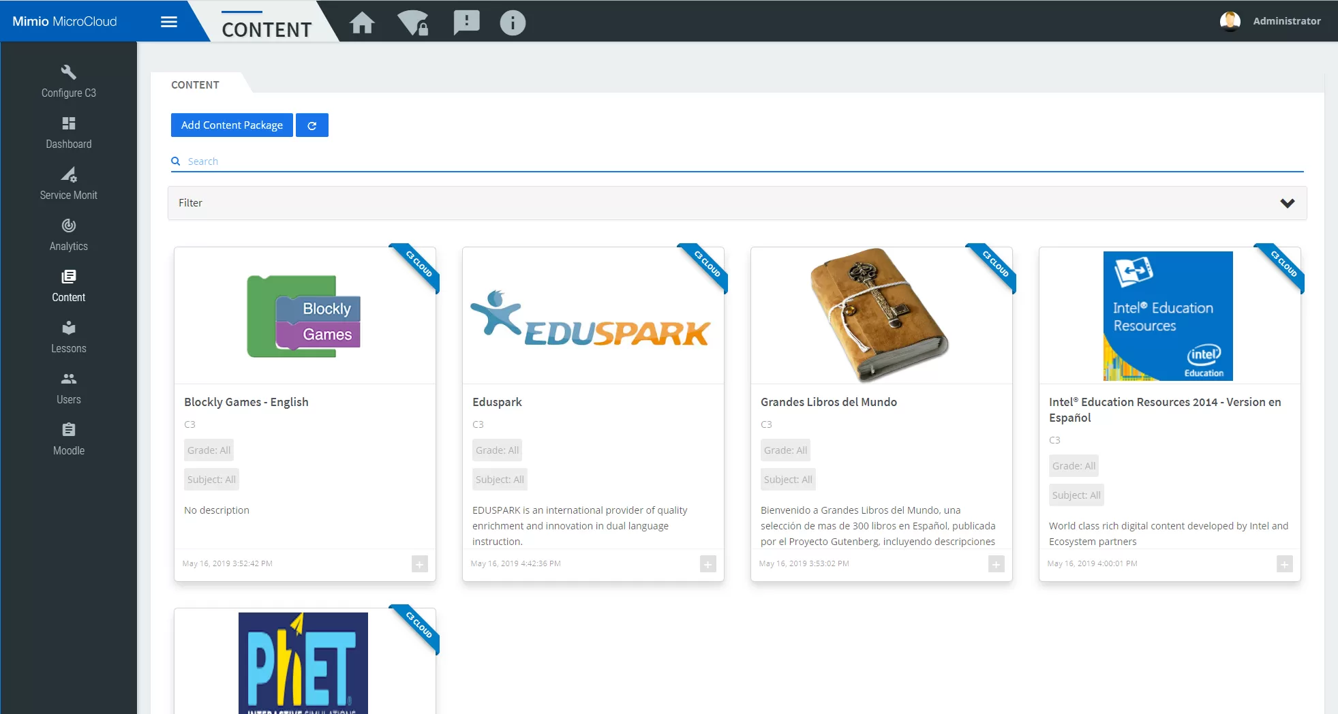This screenshot has width=1338, height=714.
Task: Click C3 Cloud ribbon on PhET card
Action: click(x=417, y=627)
